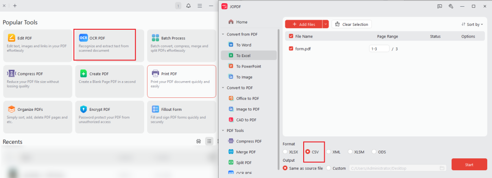Screen dimensions: 492x178
Task: Select Custom output location
Action: pos(329,168)
